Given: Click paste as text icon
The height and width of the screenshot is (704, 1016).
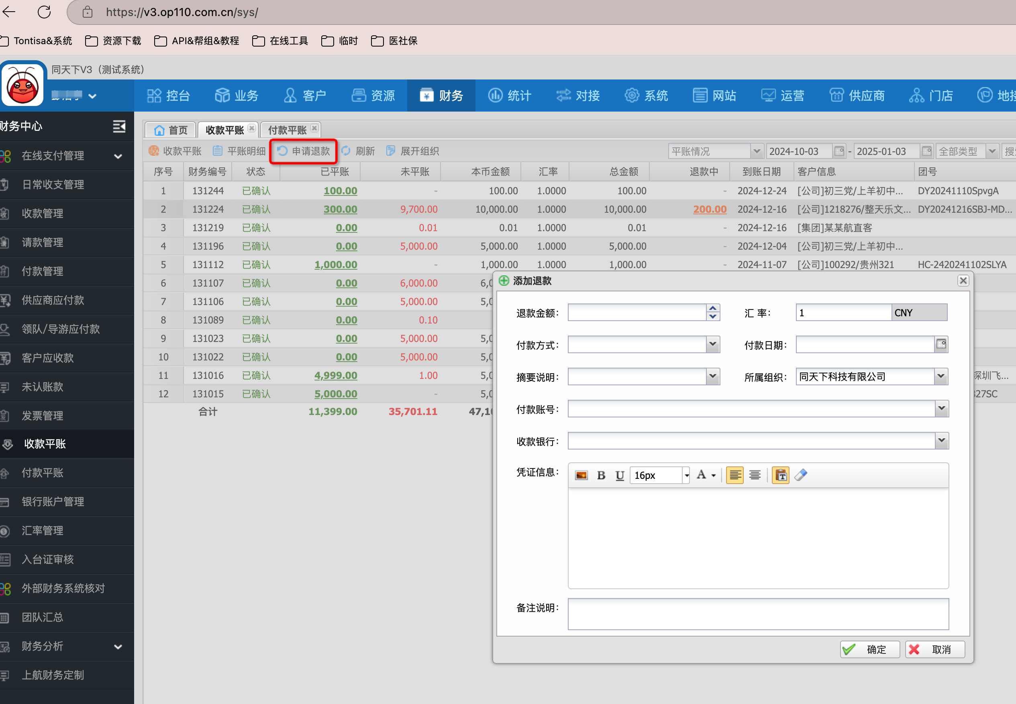Looking at the screenshot, I should coord(780,475).
